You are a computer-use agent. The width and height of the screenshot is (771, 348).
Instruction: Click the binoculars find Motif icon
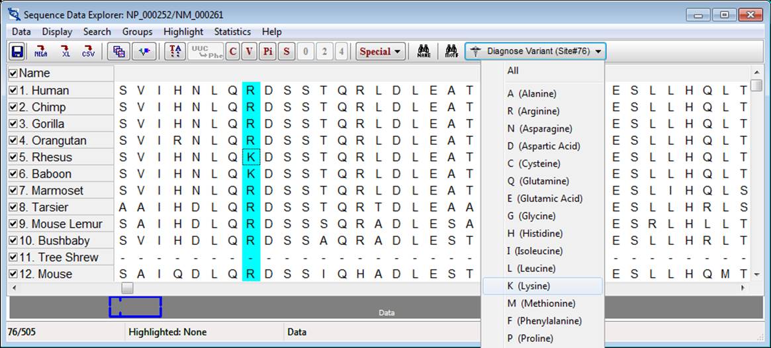(451, 52)
